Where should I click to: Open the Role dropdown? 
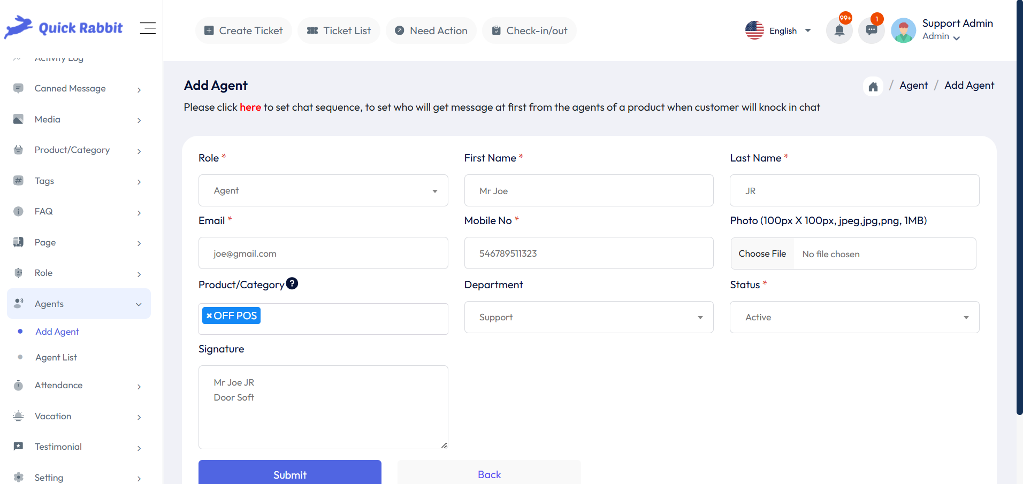(323, 190)
